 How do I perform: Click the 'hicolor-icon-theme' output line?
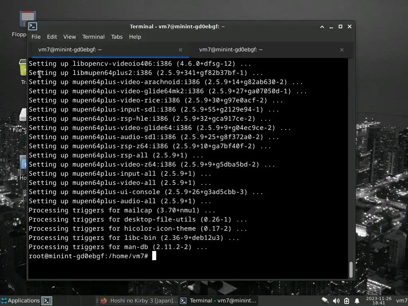tap(137, 229)
